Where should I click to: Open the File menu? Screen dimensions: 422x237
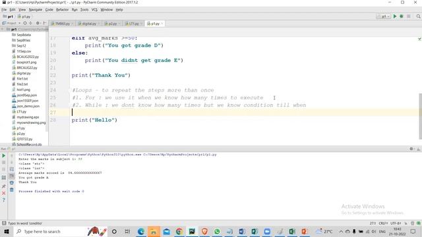point(4,10)
